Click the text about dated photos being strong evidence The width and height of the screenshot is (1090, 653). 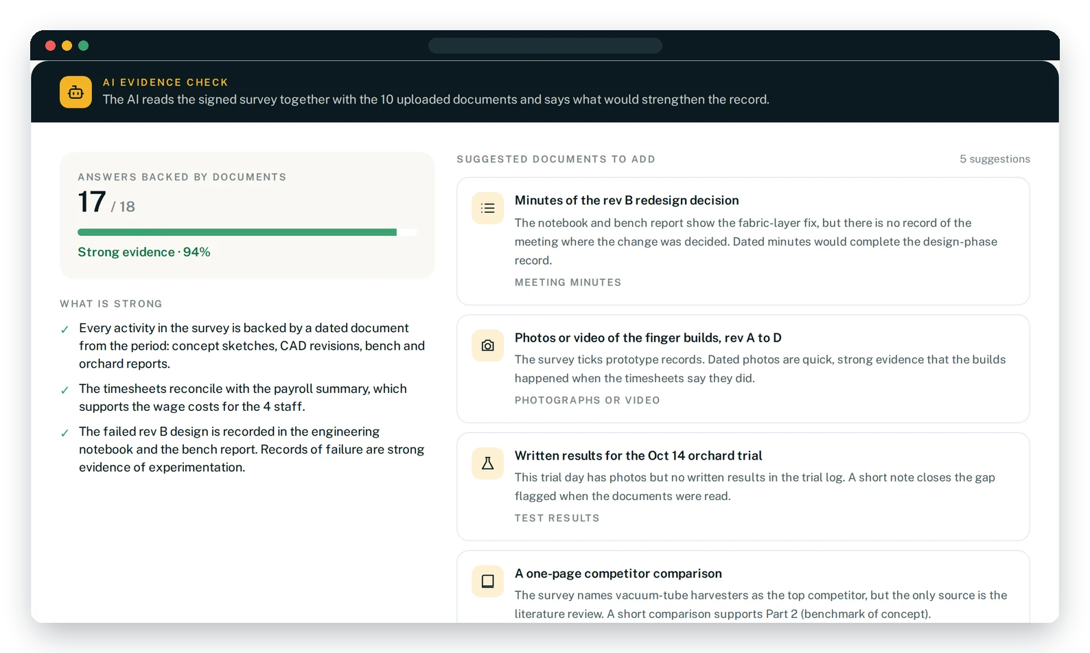[x=760, y=368]
